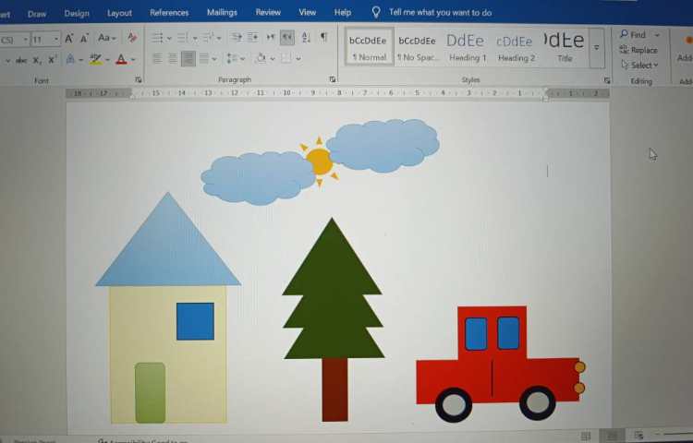693x443 pixels.
Task: Select the Align Left icon
Action: coord(156,59)
